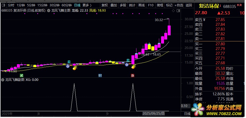
Task: Click 卖一 price 27.81
Action: 220,39
